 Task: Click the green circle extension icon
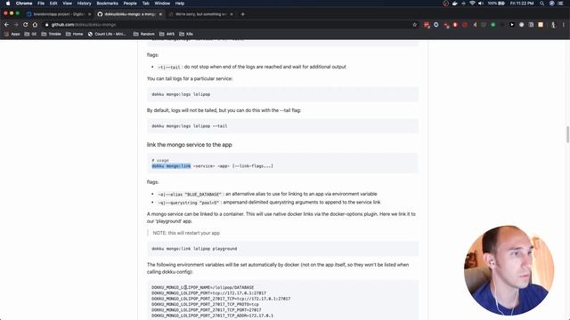point(493,25)
